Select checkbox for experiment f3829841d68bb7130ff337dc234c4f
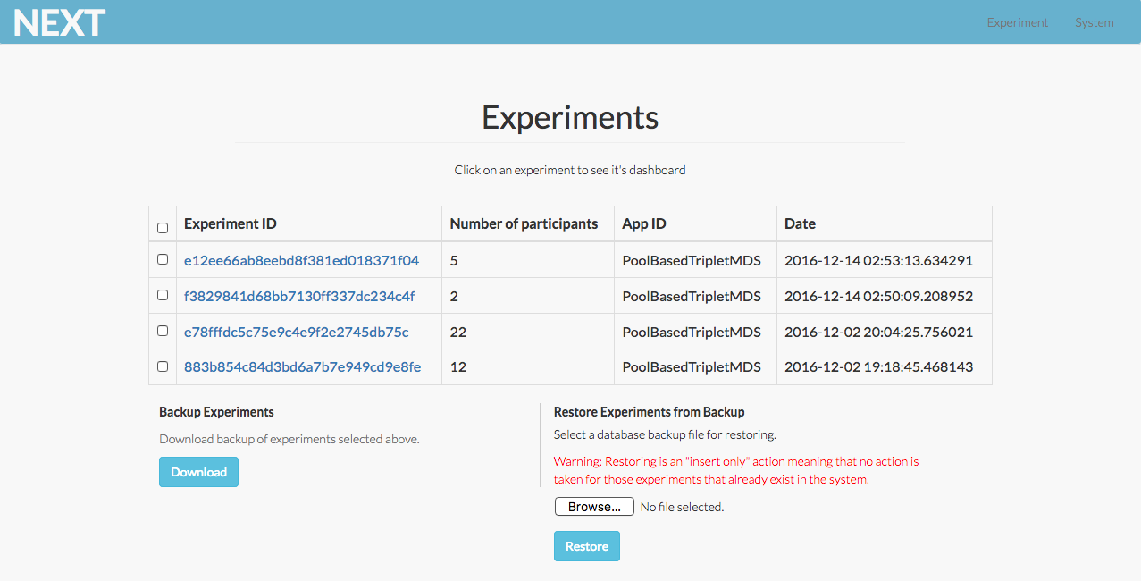 (163, 295)
